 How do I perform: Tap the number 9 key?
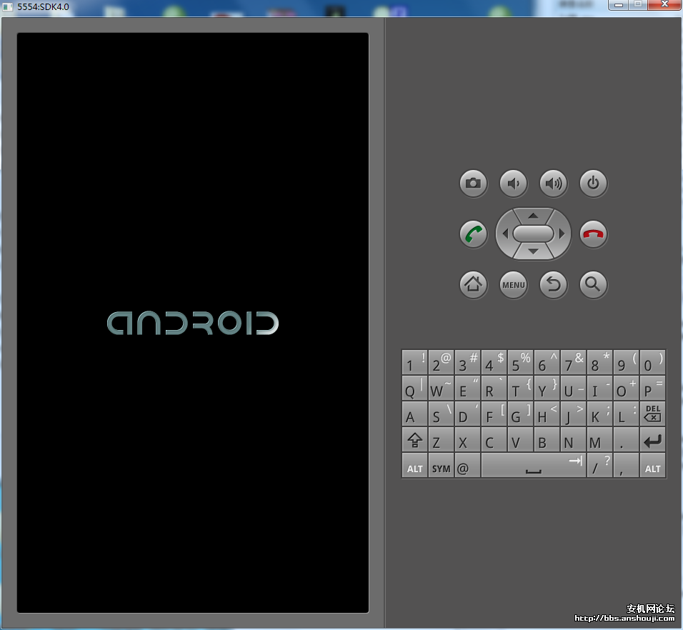coord(626,362)
